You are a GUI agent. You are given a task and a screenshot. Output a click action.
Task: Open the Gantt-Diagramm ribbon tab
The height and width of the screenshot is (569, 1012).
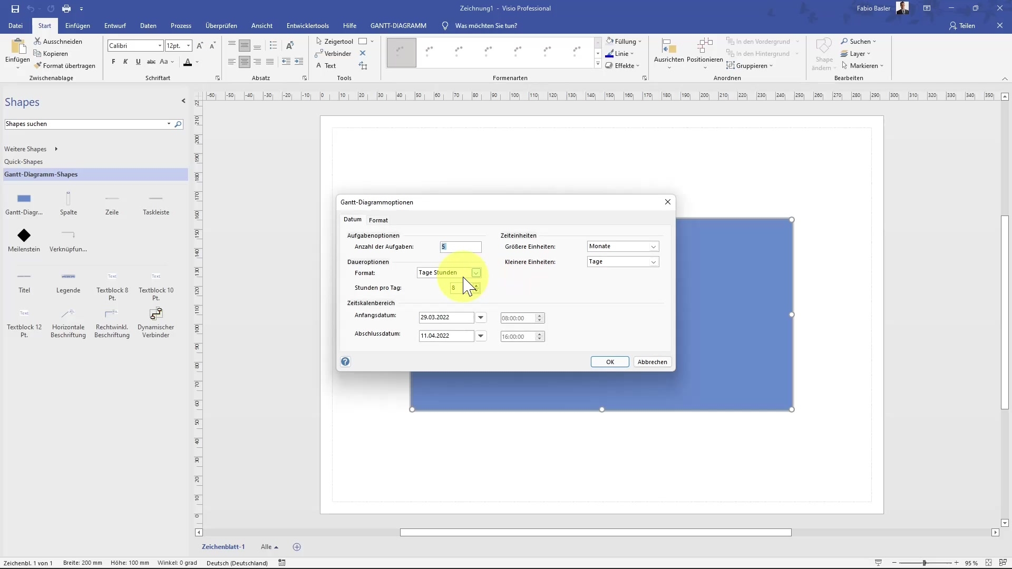(398, 25)
